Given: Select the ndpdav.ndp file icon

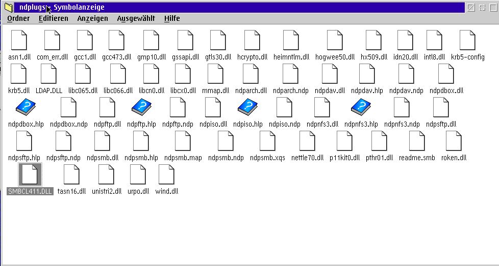Looking at the screenshot, I should point(406,74).
